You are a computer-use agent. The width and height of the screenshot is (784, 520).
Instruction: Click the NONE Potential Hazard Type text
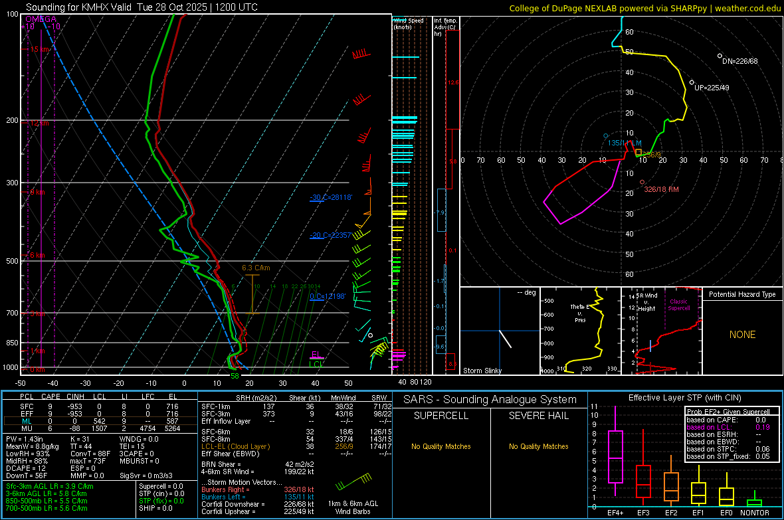point(742,335)
